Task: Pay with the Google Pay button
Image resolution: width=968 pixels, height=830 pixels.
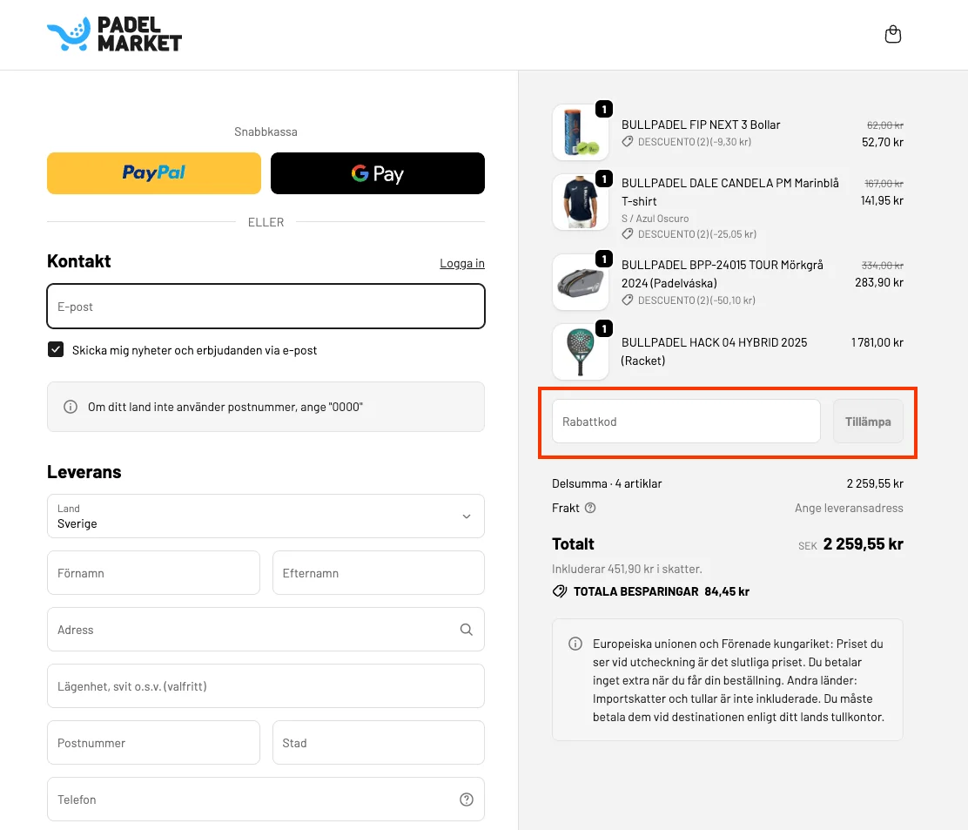Action: click(377, 173)
